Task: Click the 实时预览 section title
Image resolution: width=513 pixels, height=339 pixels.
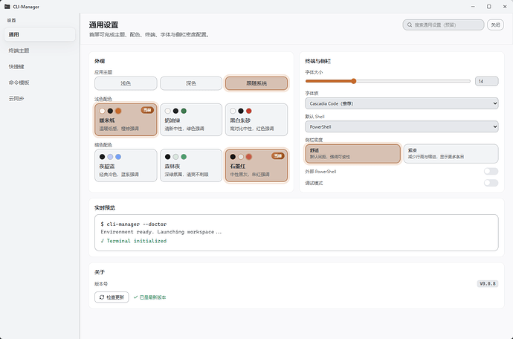Action: pos(105,207)
